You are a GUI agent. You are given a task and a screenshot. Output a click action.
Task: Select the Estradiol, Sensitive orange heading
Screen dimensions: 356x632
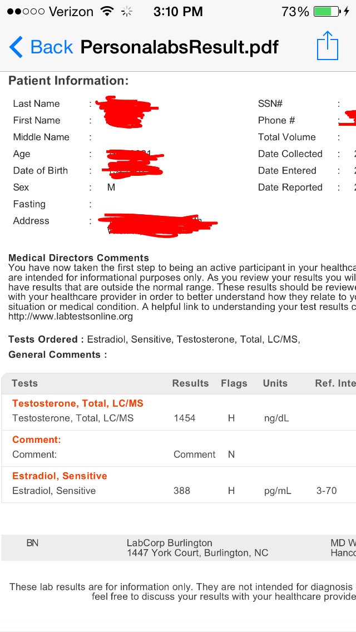pos(60,476)
